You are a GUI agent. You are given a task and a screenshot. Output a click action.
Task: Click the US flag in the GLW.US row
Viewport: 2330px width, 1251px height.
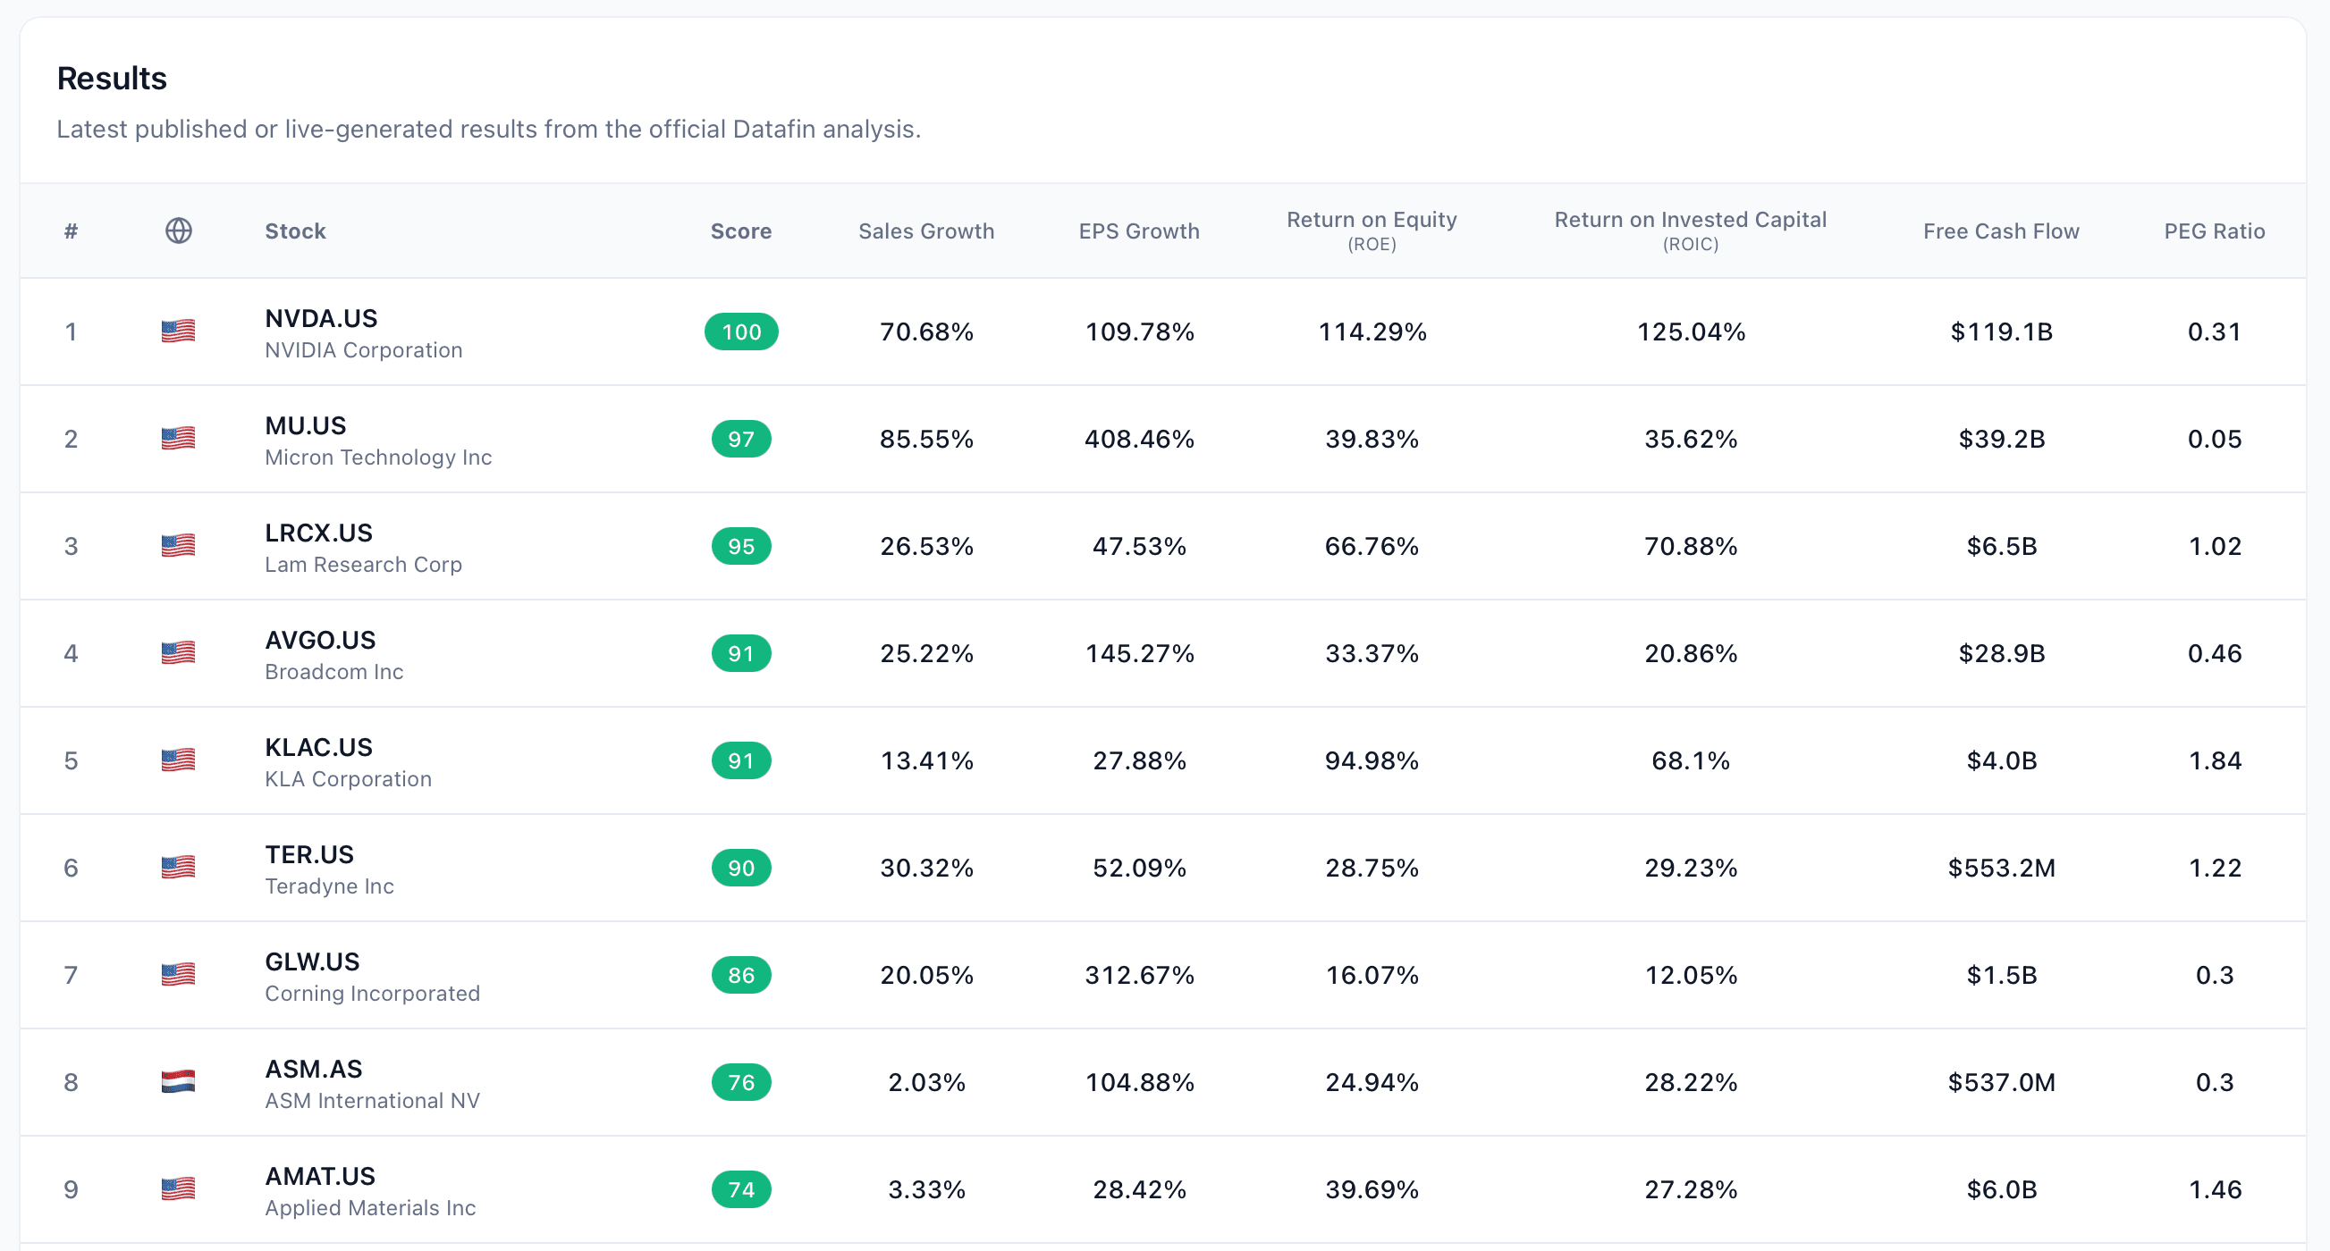[x=178, y=973]
